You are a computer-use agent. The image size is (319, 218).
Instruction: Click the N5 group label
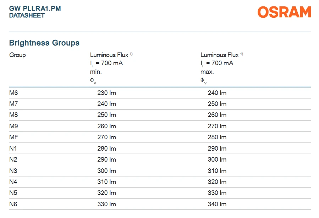coord(13,193)
